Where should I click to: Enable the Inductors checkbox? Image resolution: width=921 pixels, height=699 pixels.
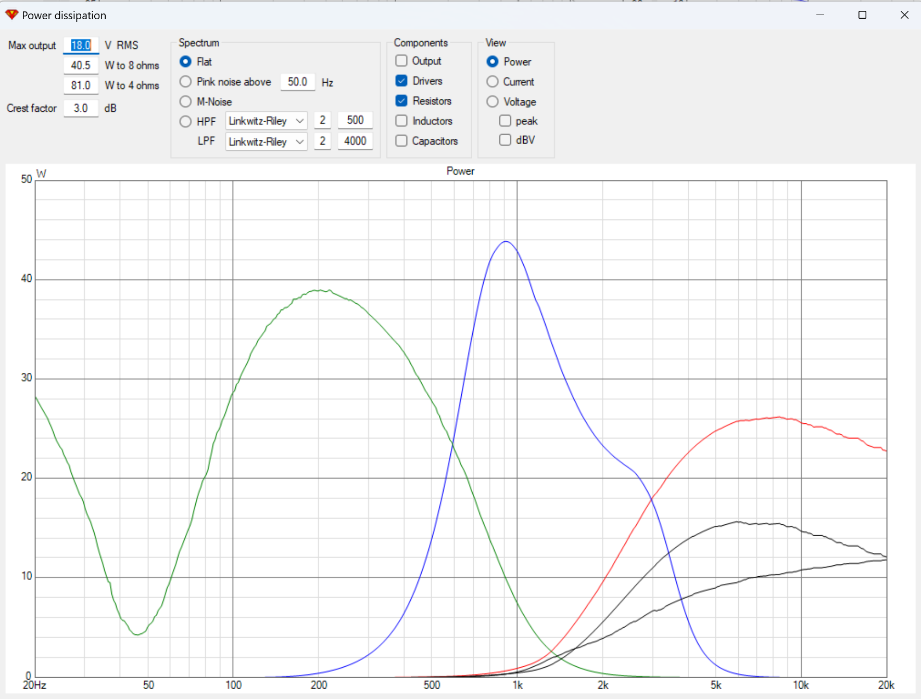[401, 121]
